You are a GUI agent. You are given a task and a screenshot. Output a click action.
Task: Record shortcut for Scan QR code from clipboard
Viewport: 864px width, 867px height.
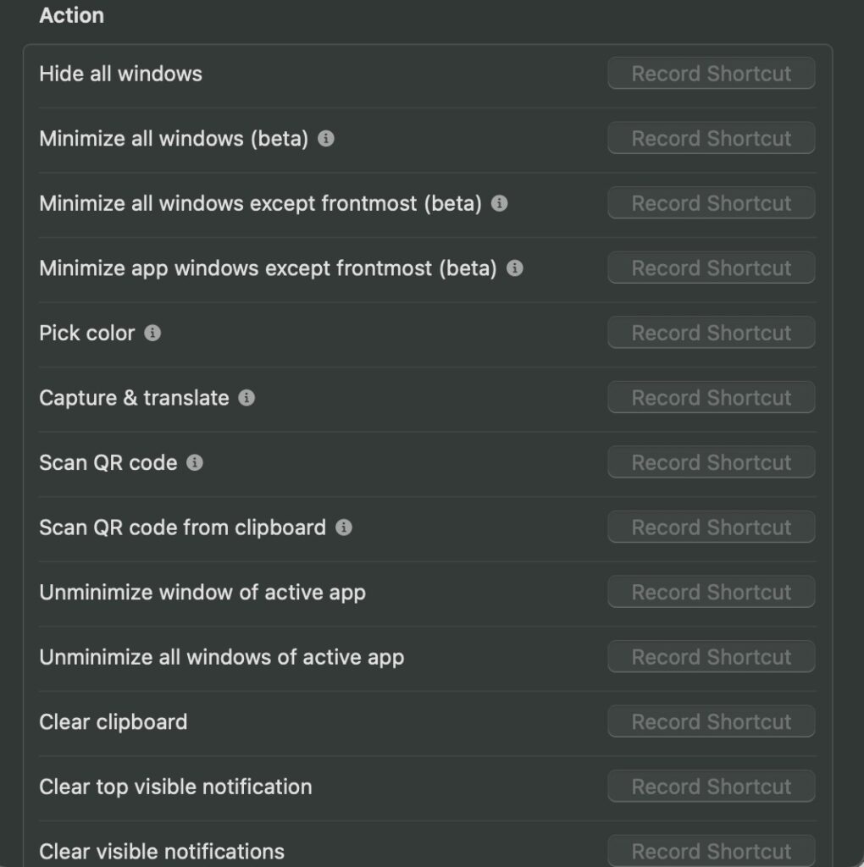click(712, 527)
